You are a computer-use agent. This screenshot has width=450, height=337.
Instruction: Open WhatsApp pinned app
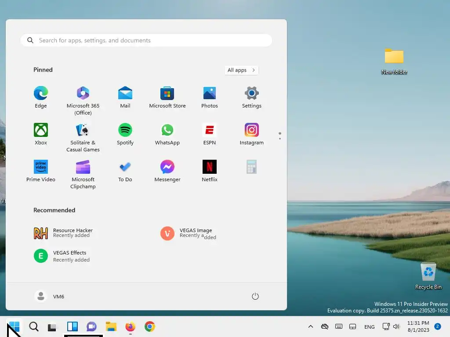[167, 134]
